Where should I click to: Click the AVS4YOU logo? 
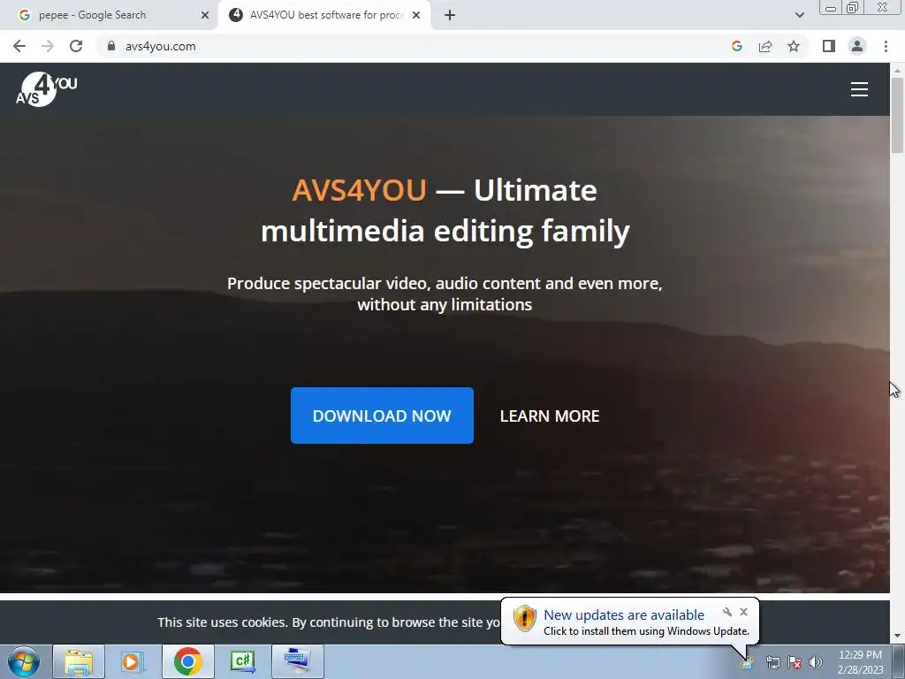pos(46,89)
